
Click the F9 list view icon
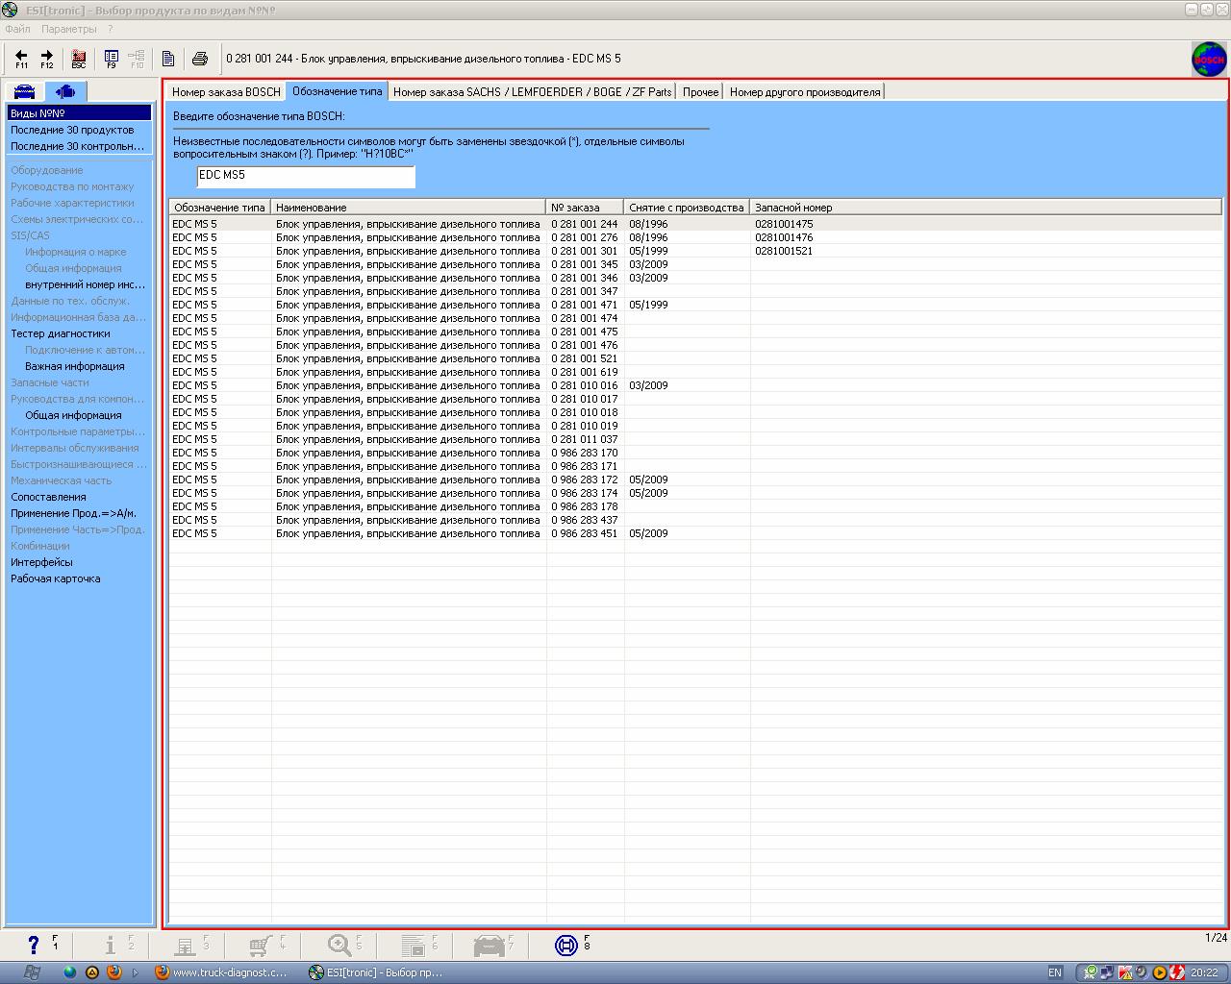click(x=112, y=59)
